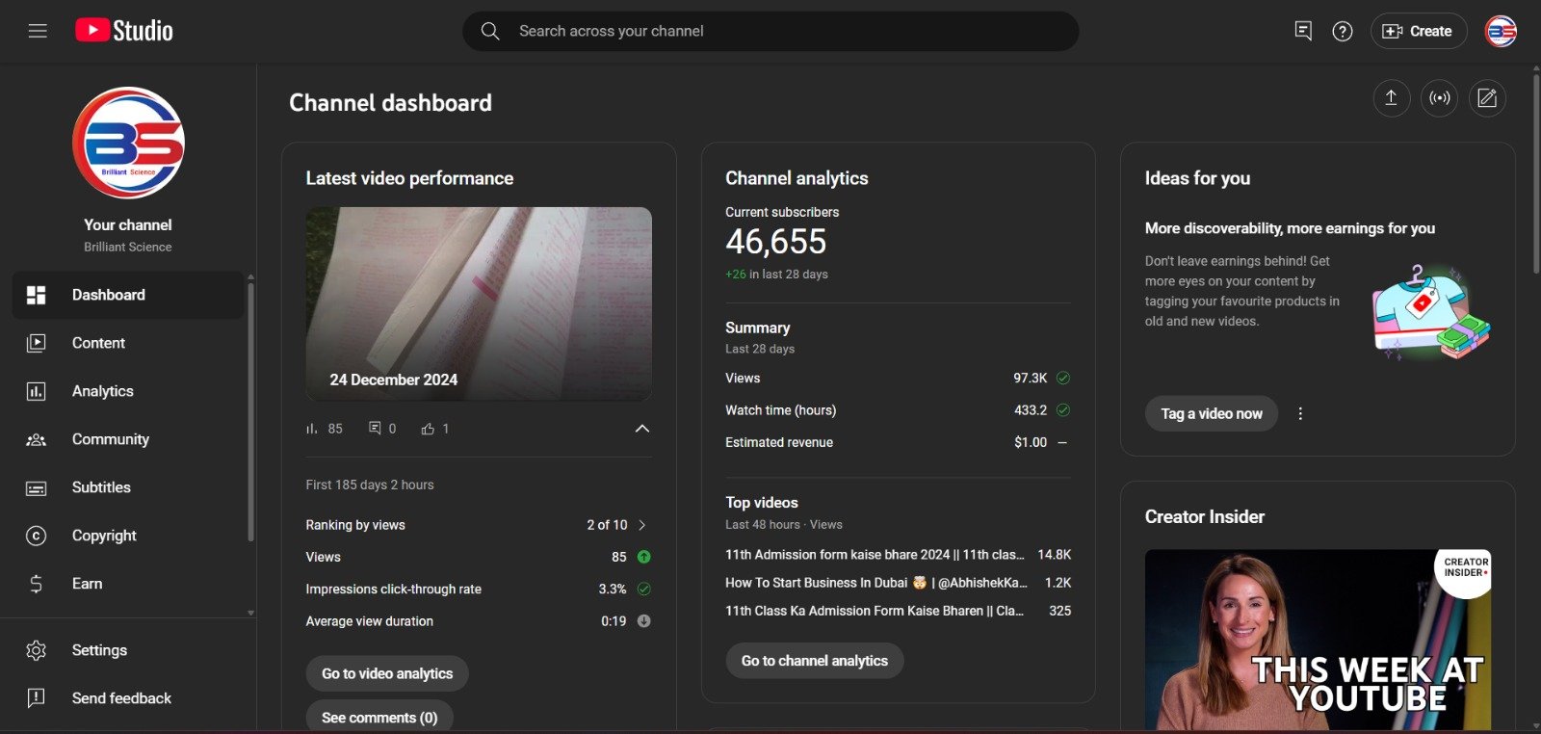Click the 'Estimated revenue' row label
The height and width of the screenshot is (734, 1541).
pos(779,442)
